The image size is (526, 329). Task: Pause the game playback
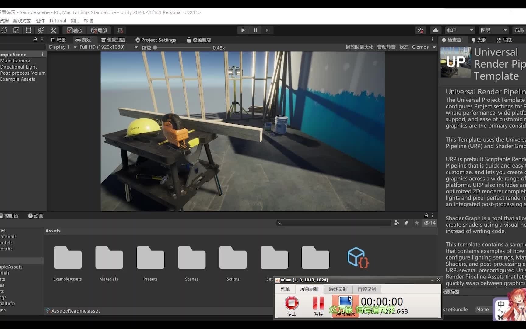[x=255, y=30]
